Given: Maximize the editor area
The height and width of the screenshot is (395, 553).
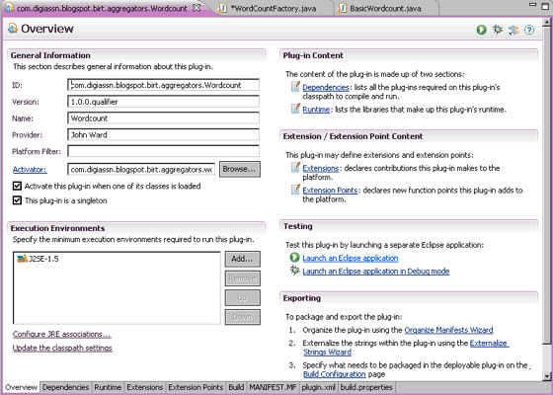Looking at the screenshot, I should (x=545, y=6).
